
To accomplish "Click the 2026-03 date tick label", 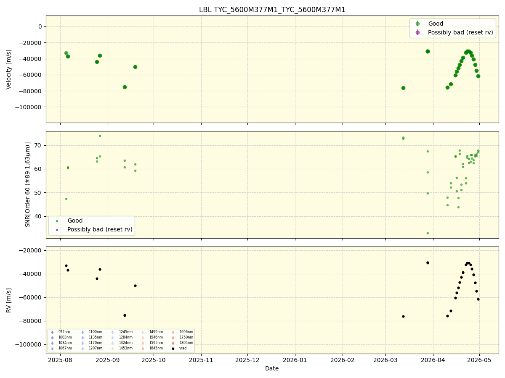I will click(x=385, y=360).
